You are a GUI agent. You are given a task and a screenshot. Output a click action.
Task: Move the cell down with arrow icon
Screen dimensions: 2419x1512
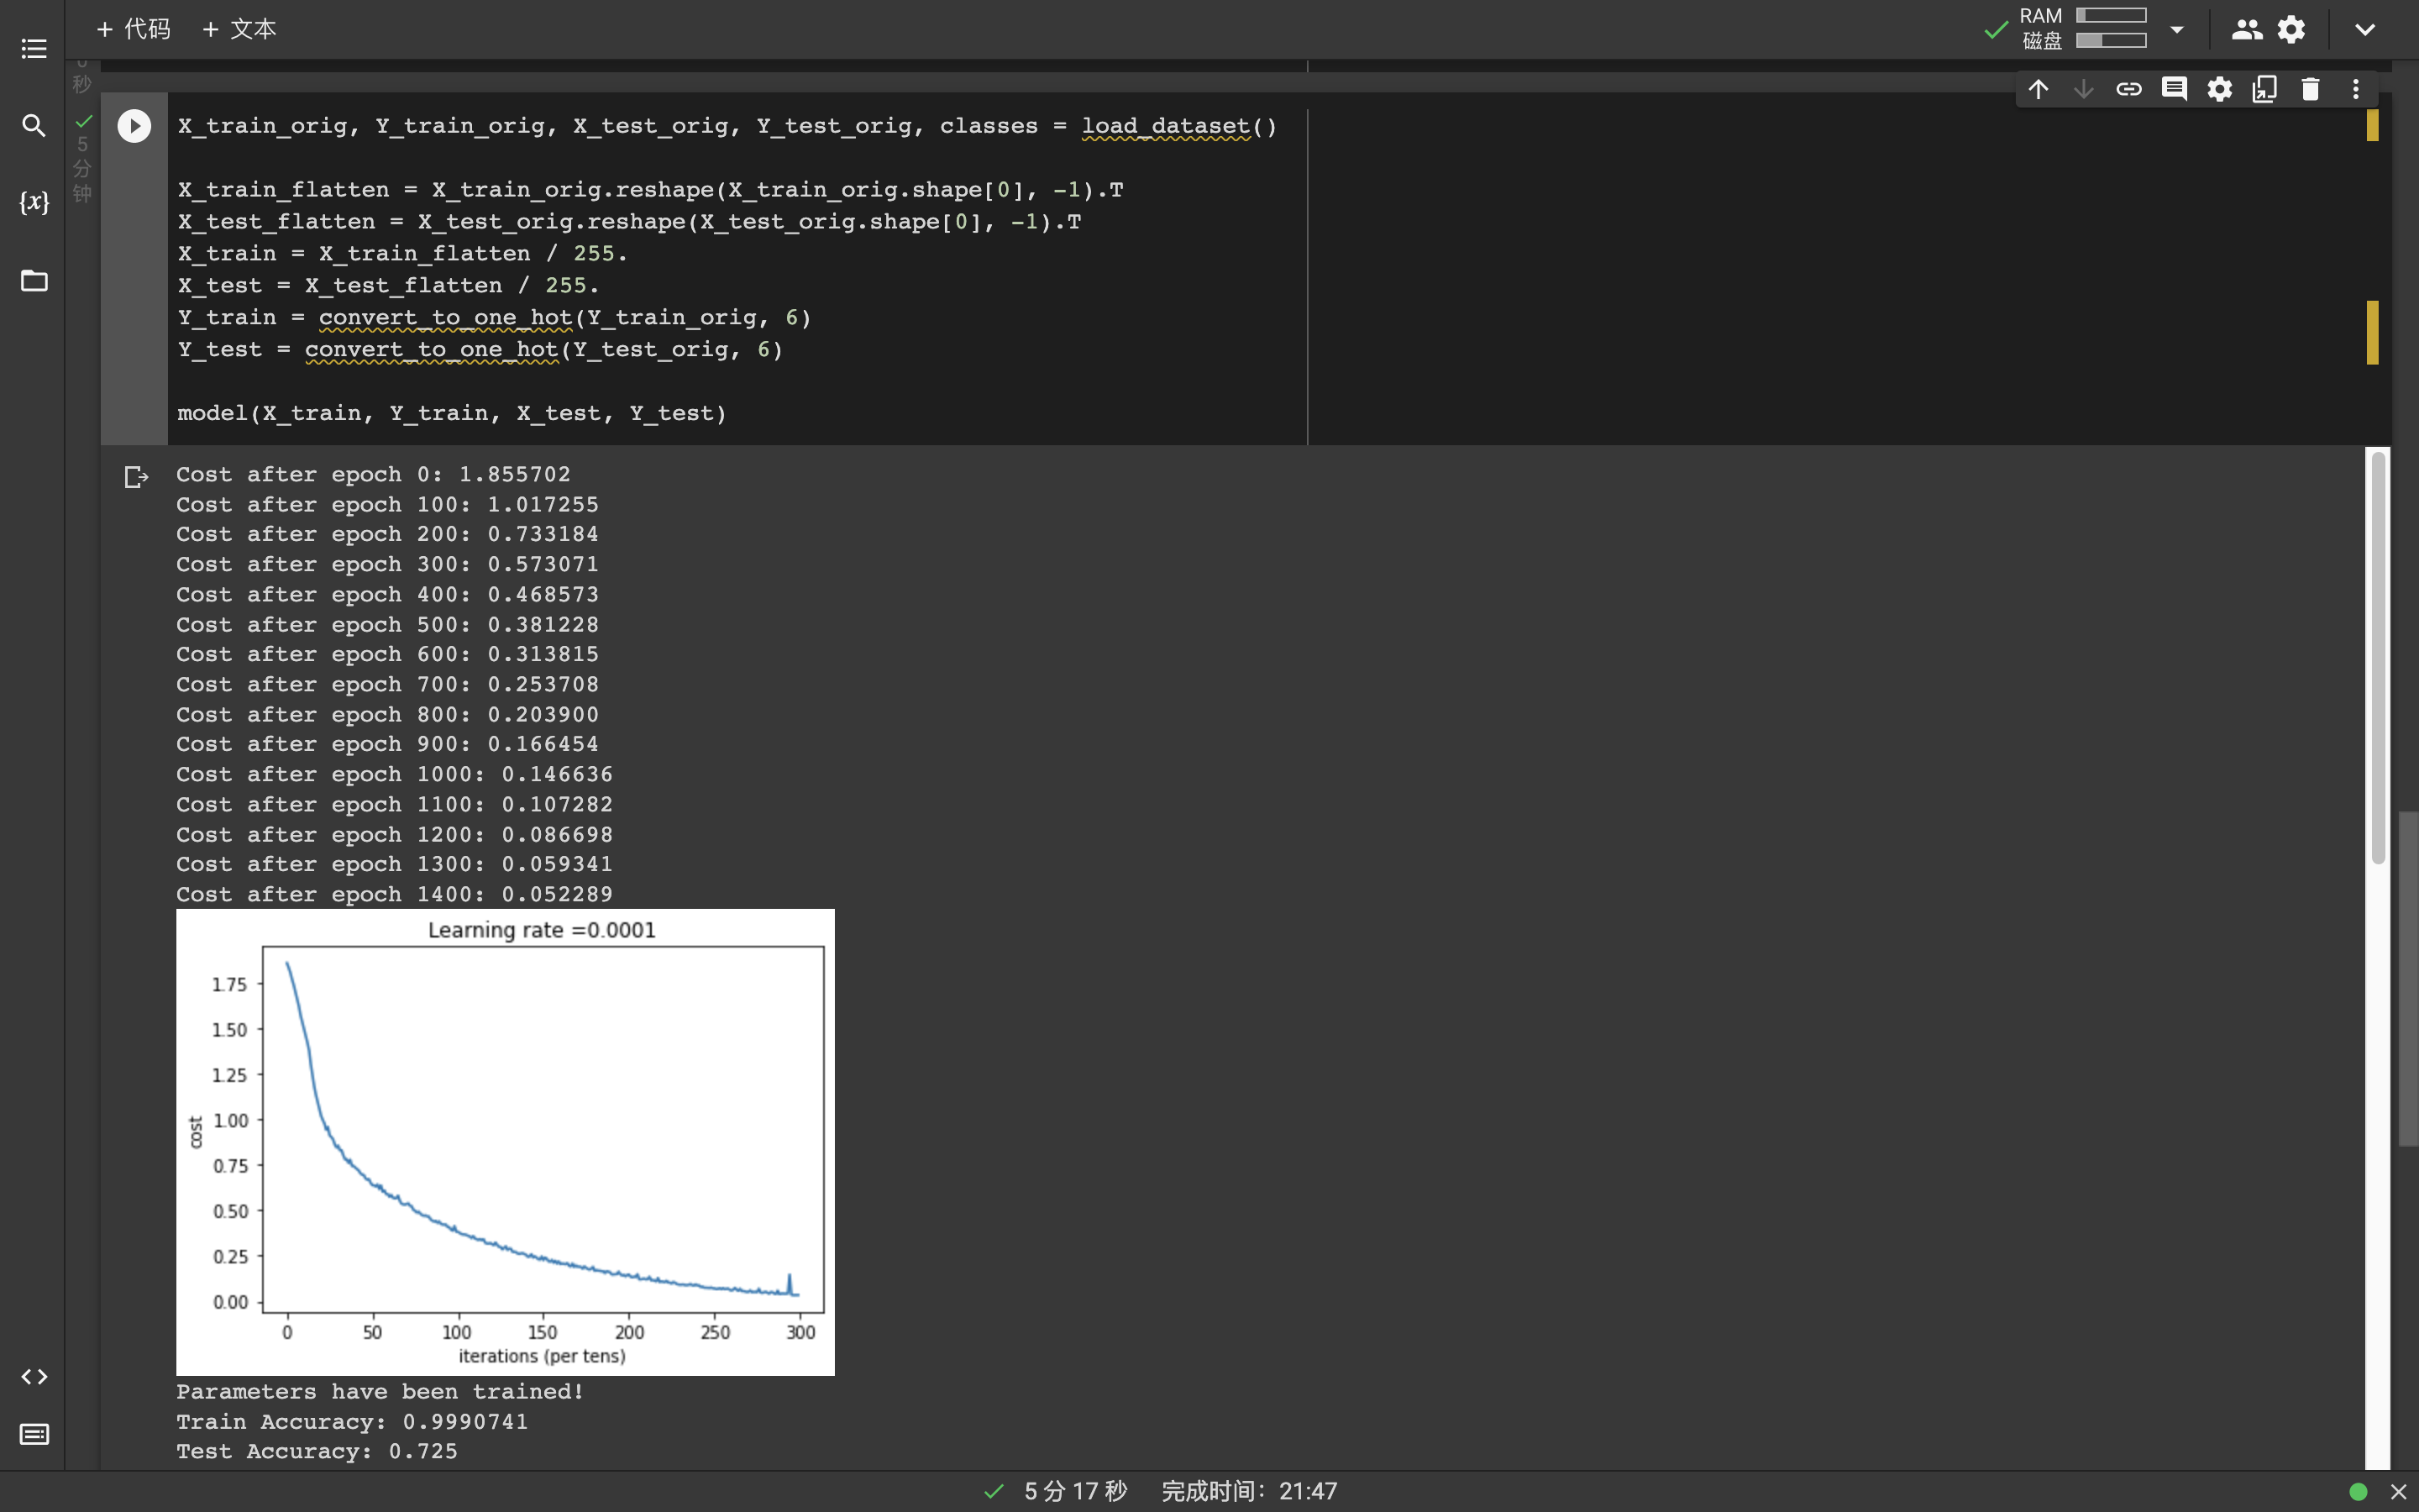point(2083,90)
